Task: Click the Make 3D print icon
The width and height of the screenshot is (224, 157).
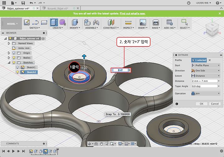Action: [156, 22]
